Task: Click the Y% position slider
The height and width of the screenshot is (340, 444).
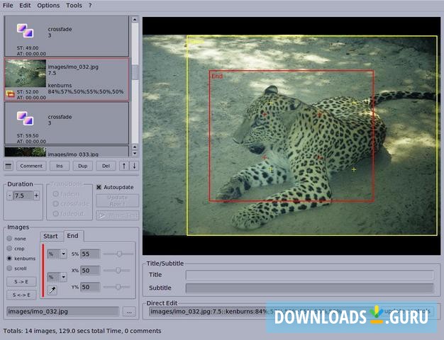Action: pyautogui.click(x=117, y=287)
